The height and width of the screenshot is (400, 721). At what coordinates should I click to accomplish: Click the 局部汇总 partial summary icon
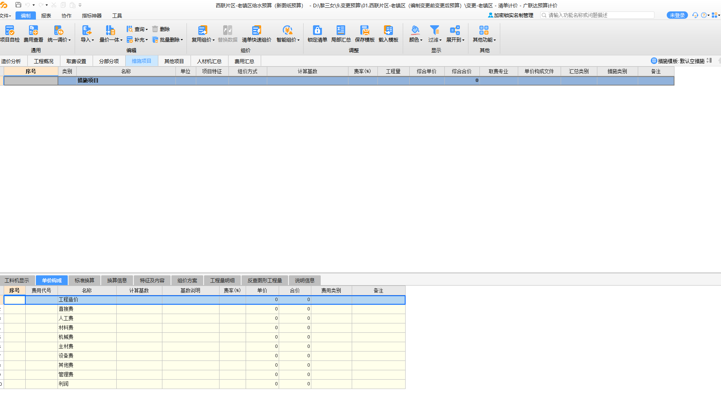[x=341, y=30]
